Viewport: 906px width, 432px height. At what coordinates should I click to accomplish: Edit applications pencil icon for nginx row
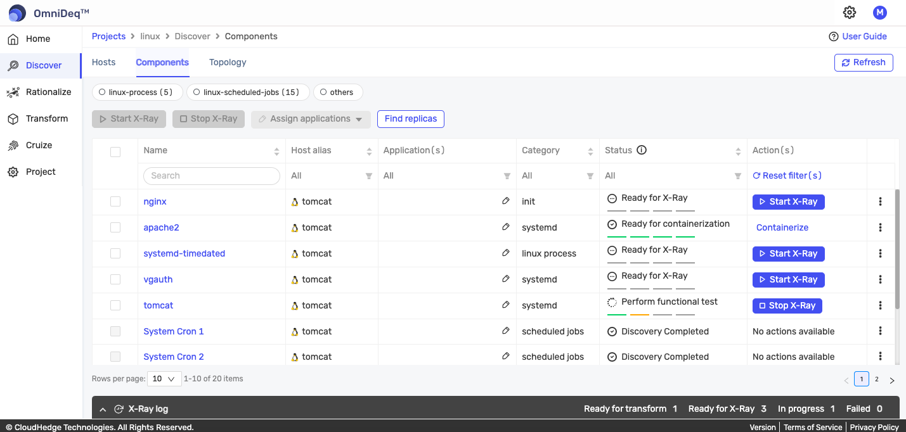click(x=505, y=201)
